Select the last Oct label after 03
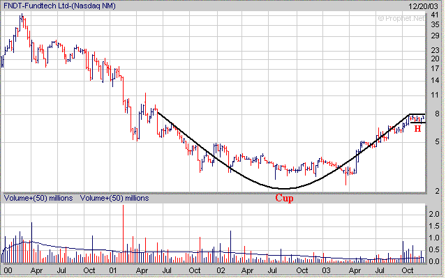This screenshot has width=446, height=278. pyautogui.click(x=408, y=270)
